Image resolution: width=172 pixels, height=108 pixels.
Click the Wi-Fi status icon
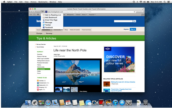click(141, 2)
